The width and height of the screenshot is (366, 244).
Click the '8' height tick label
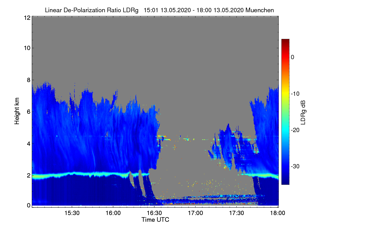click(x=28, y=80)
